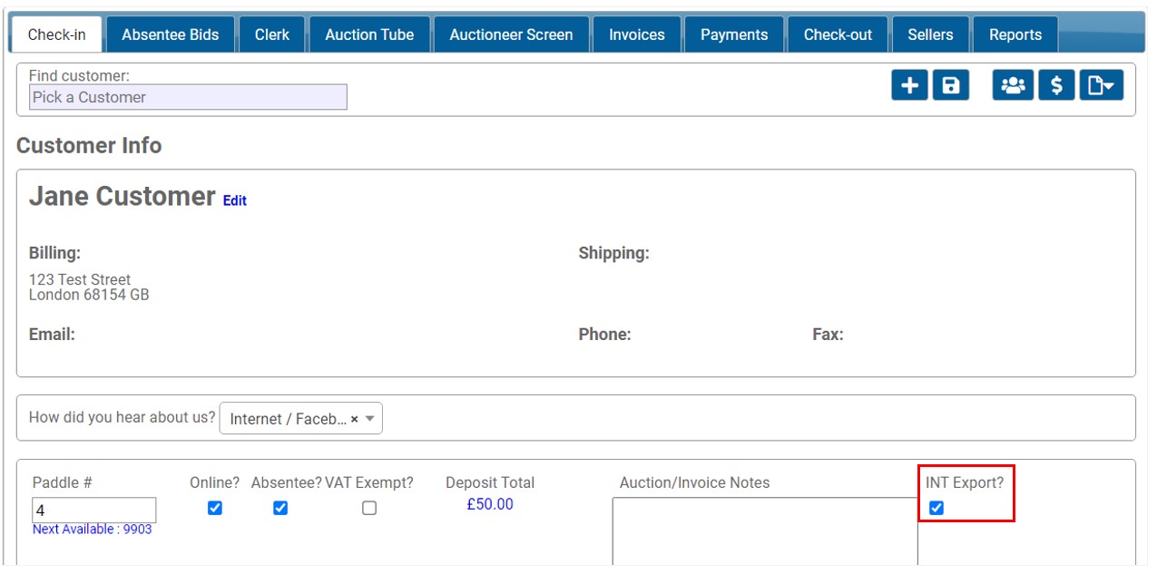This screenshot has height=574, width=1157.
Task: Toggle the Online? checkbox
Action: coord(215,508)
